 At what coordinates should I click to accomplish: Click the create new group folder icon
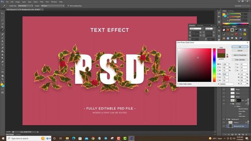pyautogui.click(x=240, y=135)
